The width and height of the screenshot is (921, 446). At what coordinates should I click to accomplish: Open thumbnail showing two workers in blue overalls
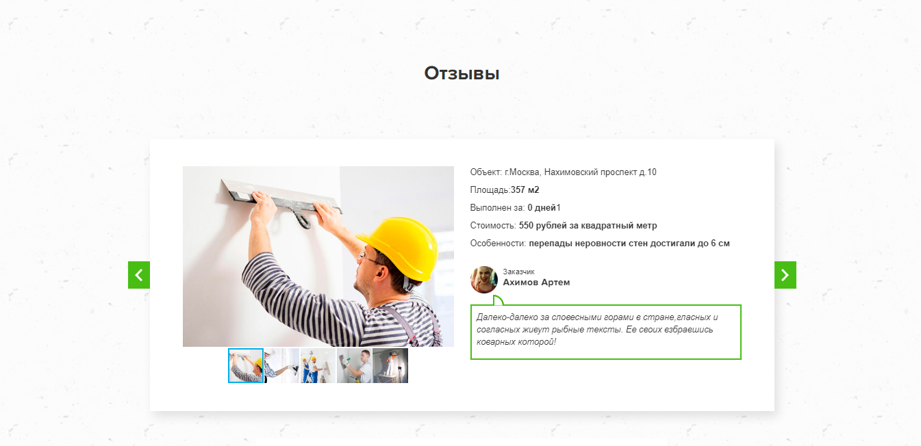pyautogui.click(x=318, y=365)
